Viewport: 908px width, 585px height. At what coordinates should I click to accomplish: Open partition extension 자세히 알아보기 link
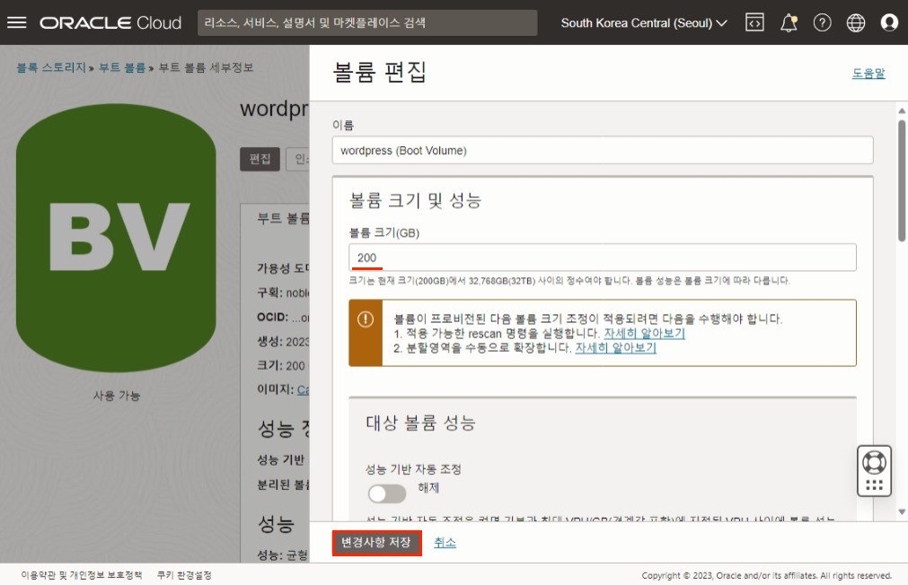(x=615, y=348)
